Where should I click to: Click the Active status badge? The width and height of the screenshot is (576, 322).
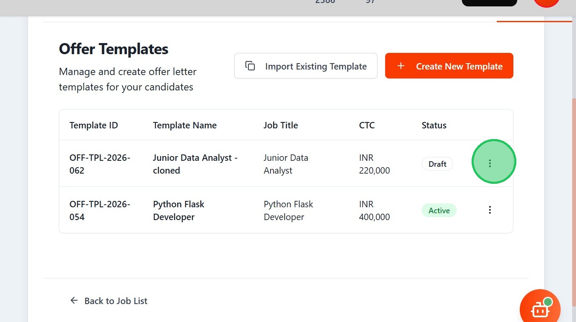[439, 211]
